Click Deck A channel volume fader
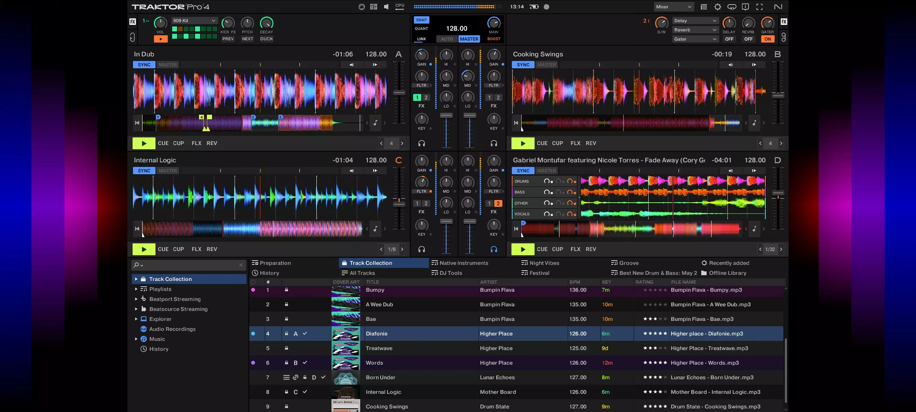 coord(446,116)
